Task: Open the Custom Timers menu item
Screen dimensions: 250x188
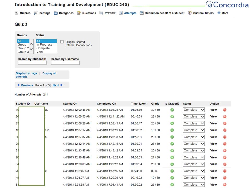Action: point(203,13)
